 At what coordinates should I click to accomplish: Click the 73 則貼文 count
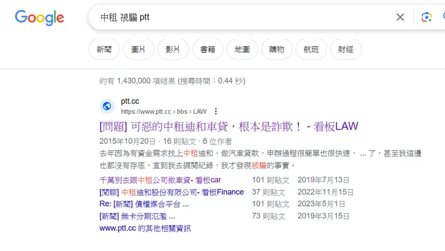pos(268,216)
